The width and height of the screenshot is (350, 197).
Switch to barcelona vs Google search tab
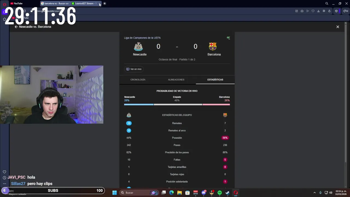click(55, 4)
